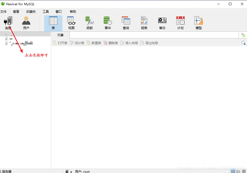The height and width of the screenshot is (173, 247).
Task: Open the 函数 (Function) toolbar icon
Action: click(89, 23)
